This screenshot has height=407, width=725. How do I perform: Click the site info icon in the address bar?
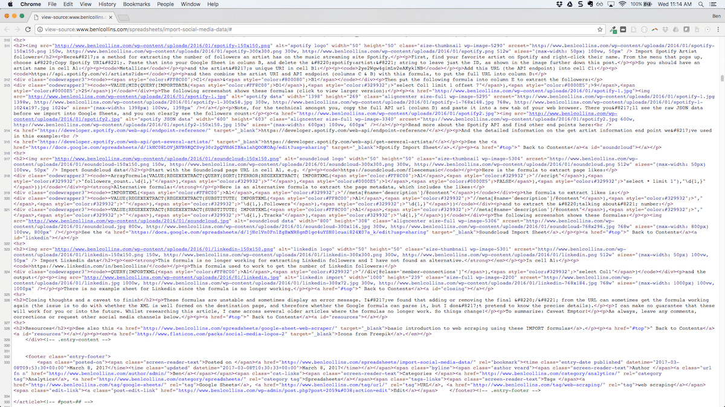[39, 29]
